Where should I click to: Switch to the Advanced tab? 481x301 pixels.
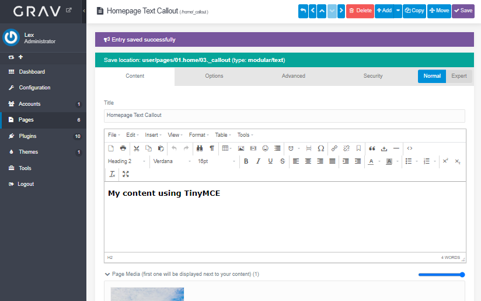pyautogui.click(x=294, y=76)
